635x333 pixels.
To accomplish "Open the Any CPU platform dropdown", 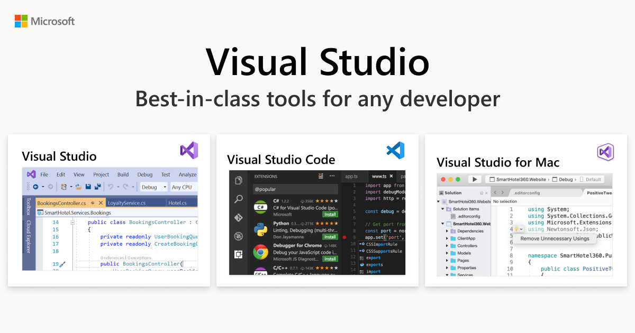I will (x=182, y=187).
